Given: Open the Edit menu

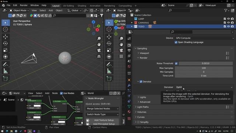Looking at the screenshot, I should (x=15, y=6).
